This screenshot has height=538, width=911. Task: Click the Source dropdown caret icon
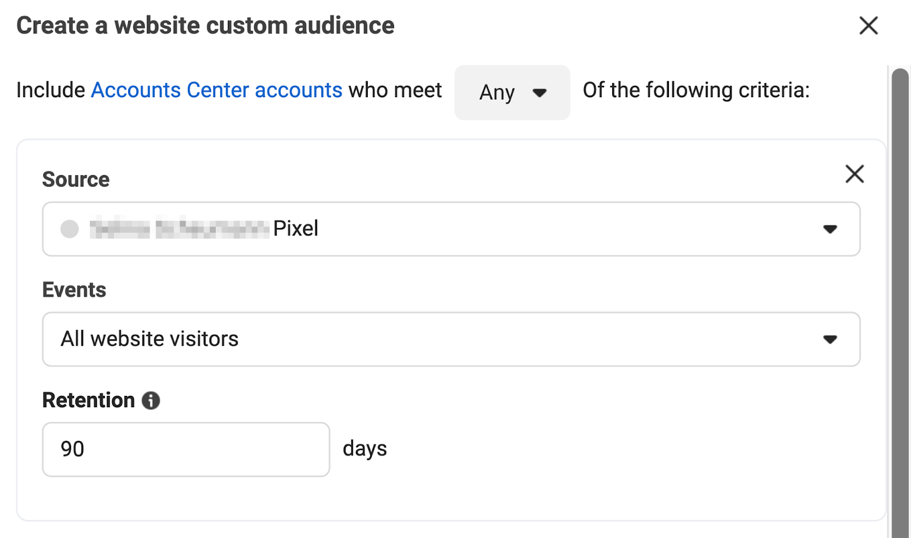click(831, 229)
